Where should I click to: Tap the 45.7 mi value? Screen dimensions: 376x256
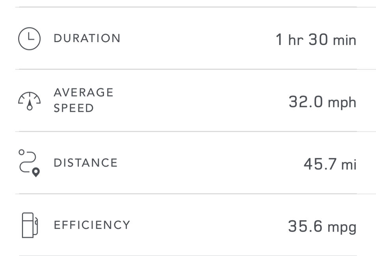(x=330, y=164)
